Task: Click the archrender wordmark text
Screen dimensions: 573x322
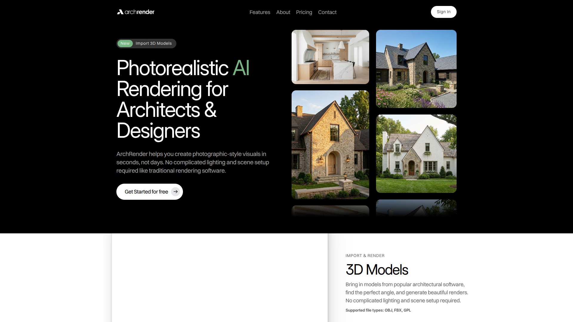Action: coord(139,12)
